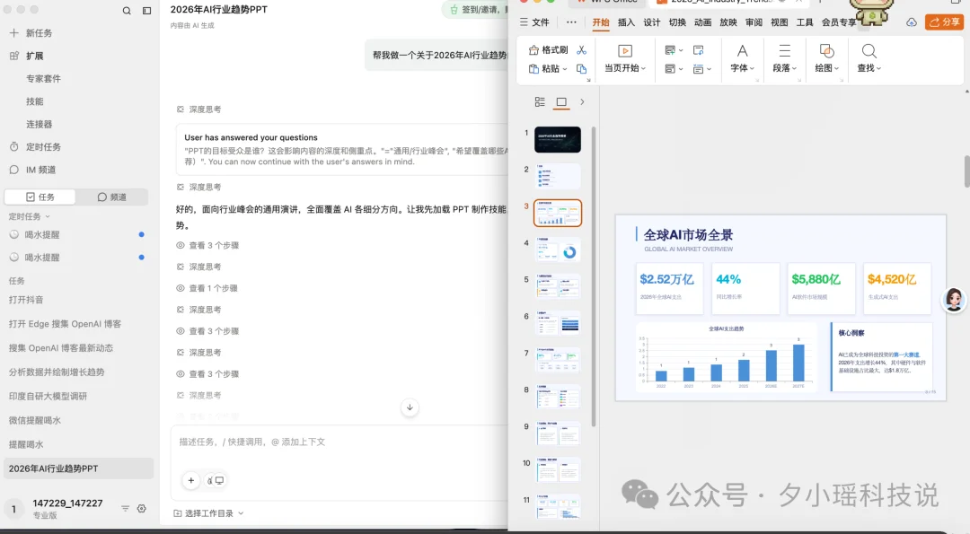
Task: Start slideshow with 当页开始 button
Action: 625,59
